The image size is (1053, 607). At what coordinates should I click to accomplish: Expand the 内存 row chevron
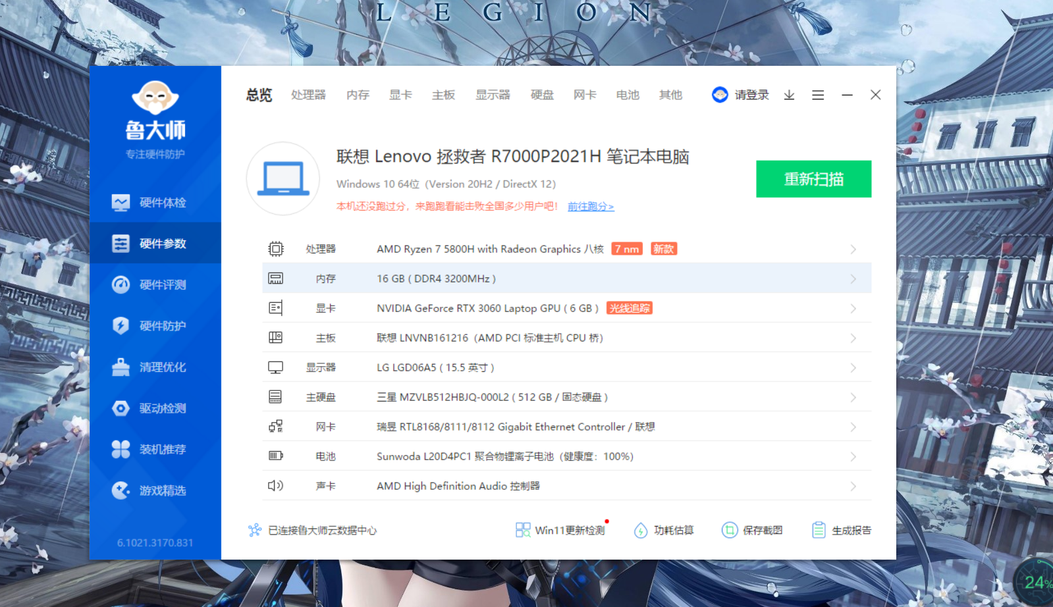853,279
